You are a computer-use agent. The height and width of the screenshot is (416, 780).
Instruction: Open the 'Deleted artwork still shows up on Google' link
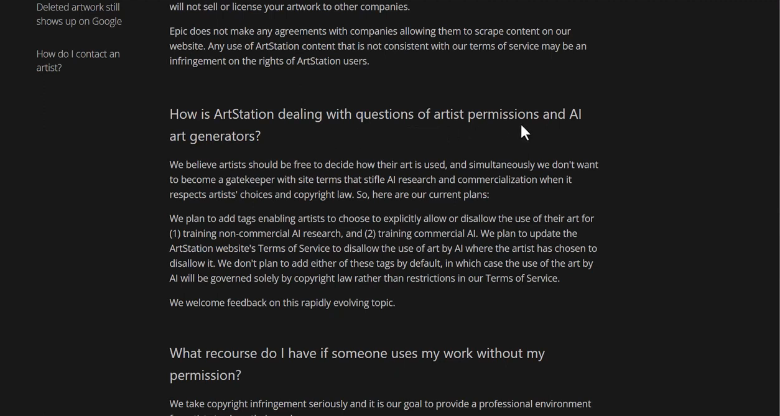[x=79, y=14]
